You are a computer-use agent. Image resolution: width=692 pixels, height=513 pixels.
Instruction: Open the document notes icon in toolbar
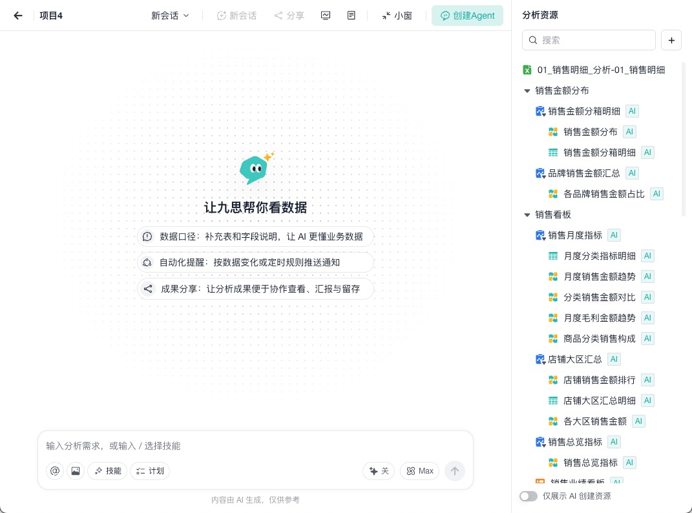[x=351, y=16]
